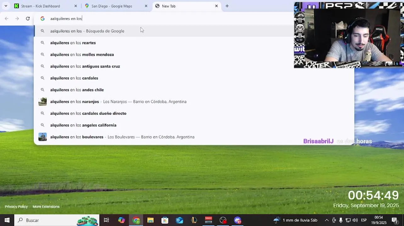Close the Kick Dashboard tab
This screenshot has height=226, width=404.
76,6
